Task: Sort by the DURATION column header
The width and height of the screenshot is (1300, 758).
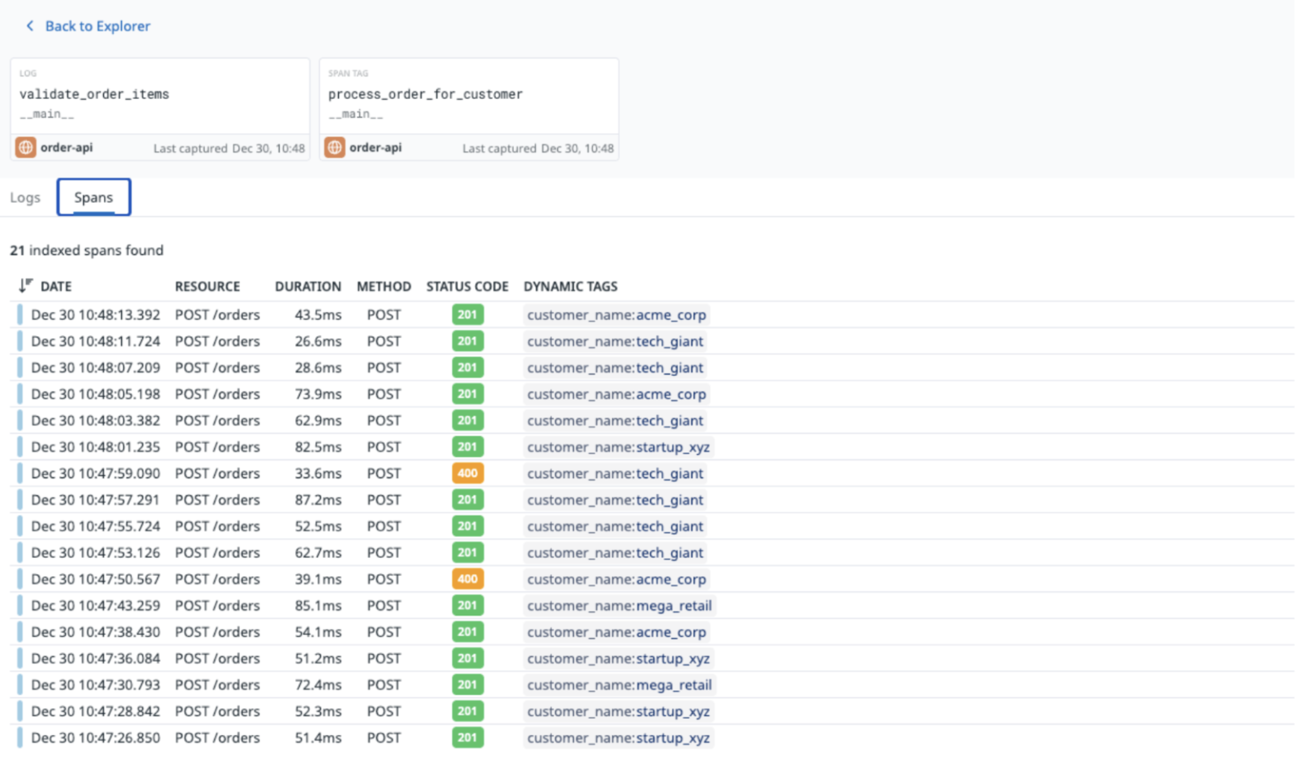Action: click(307, 286)
